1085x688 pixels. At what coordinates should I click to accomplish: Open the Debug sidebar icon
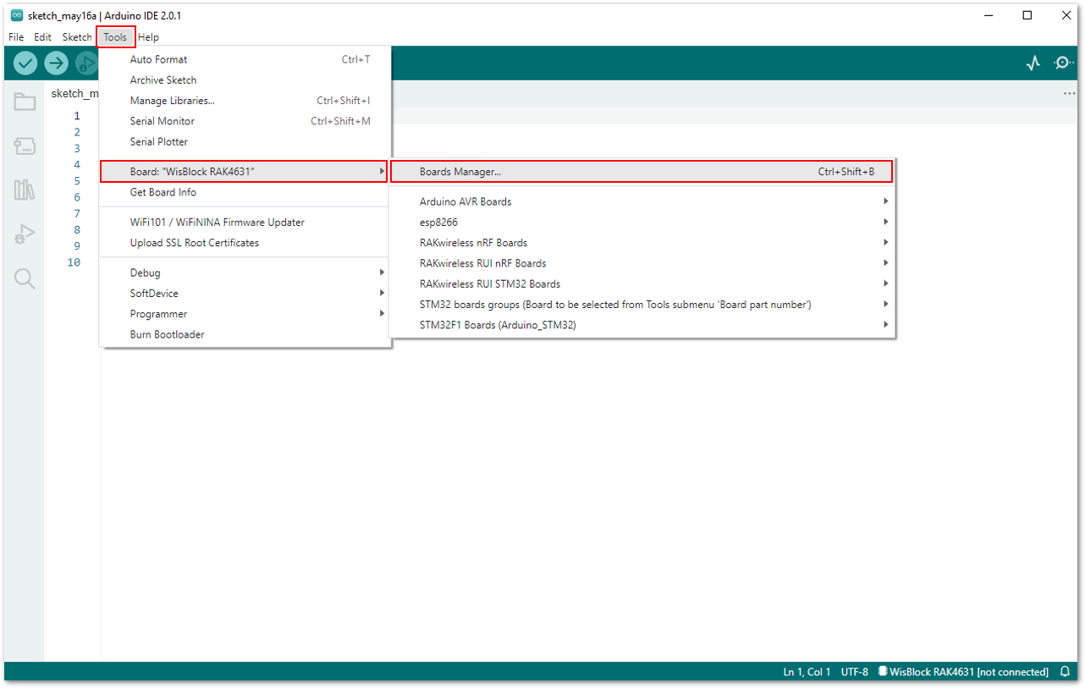[25, 234]
